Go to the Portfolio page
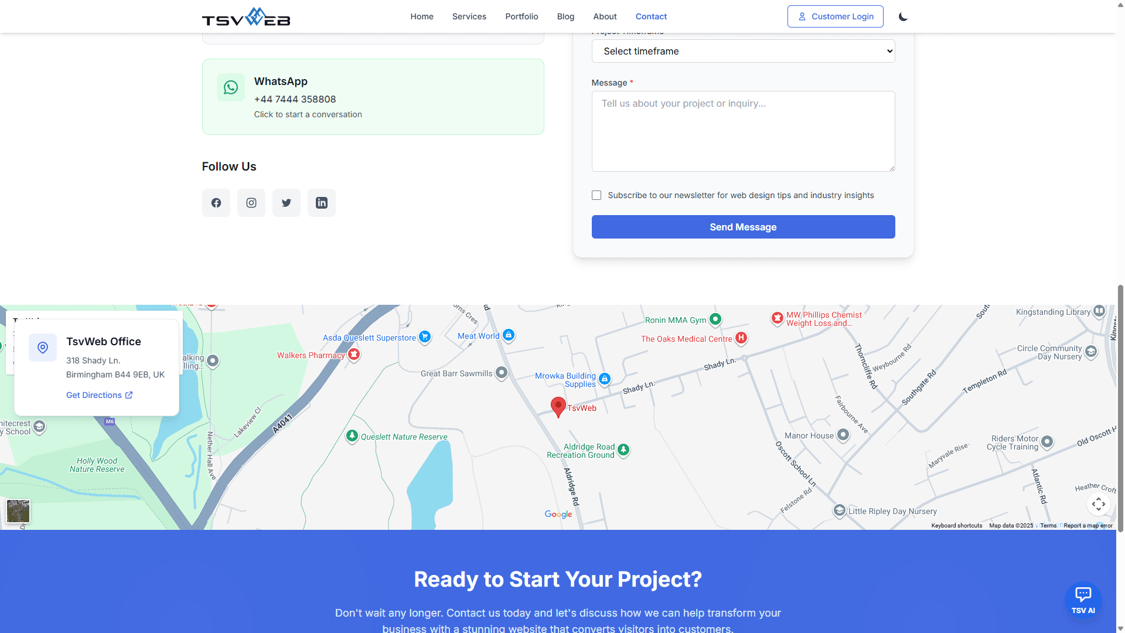 (x=521, y=16)
